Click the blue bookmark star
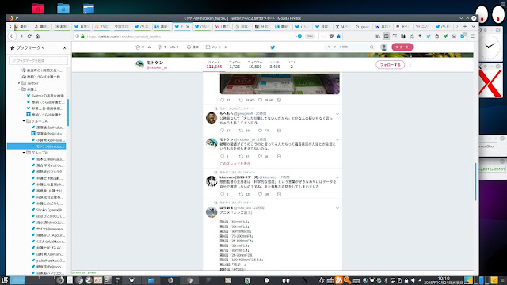The height and width of the screenshot is (285, 507). coord(338,36)
